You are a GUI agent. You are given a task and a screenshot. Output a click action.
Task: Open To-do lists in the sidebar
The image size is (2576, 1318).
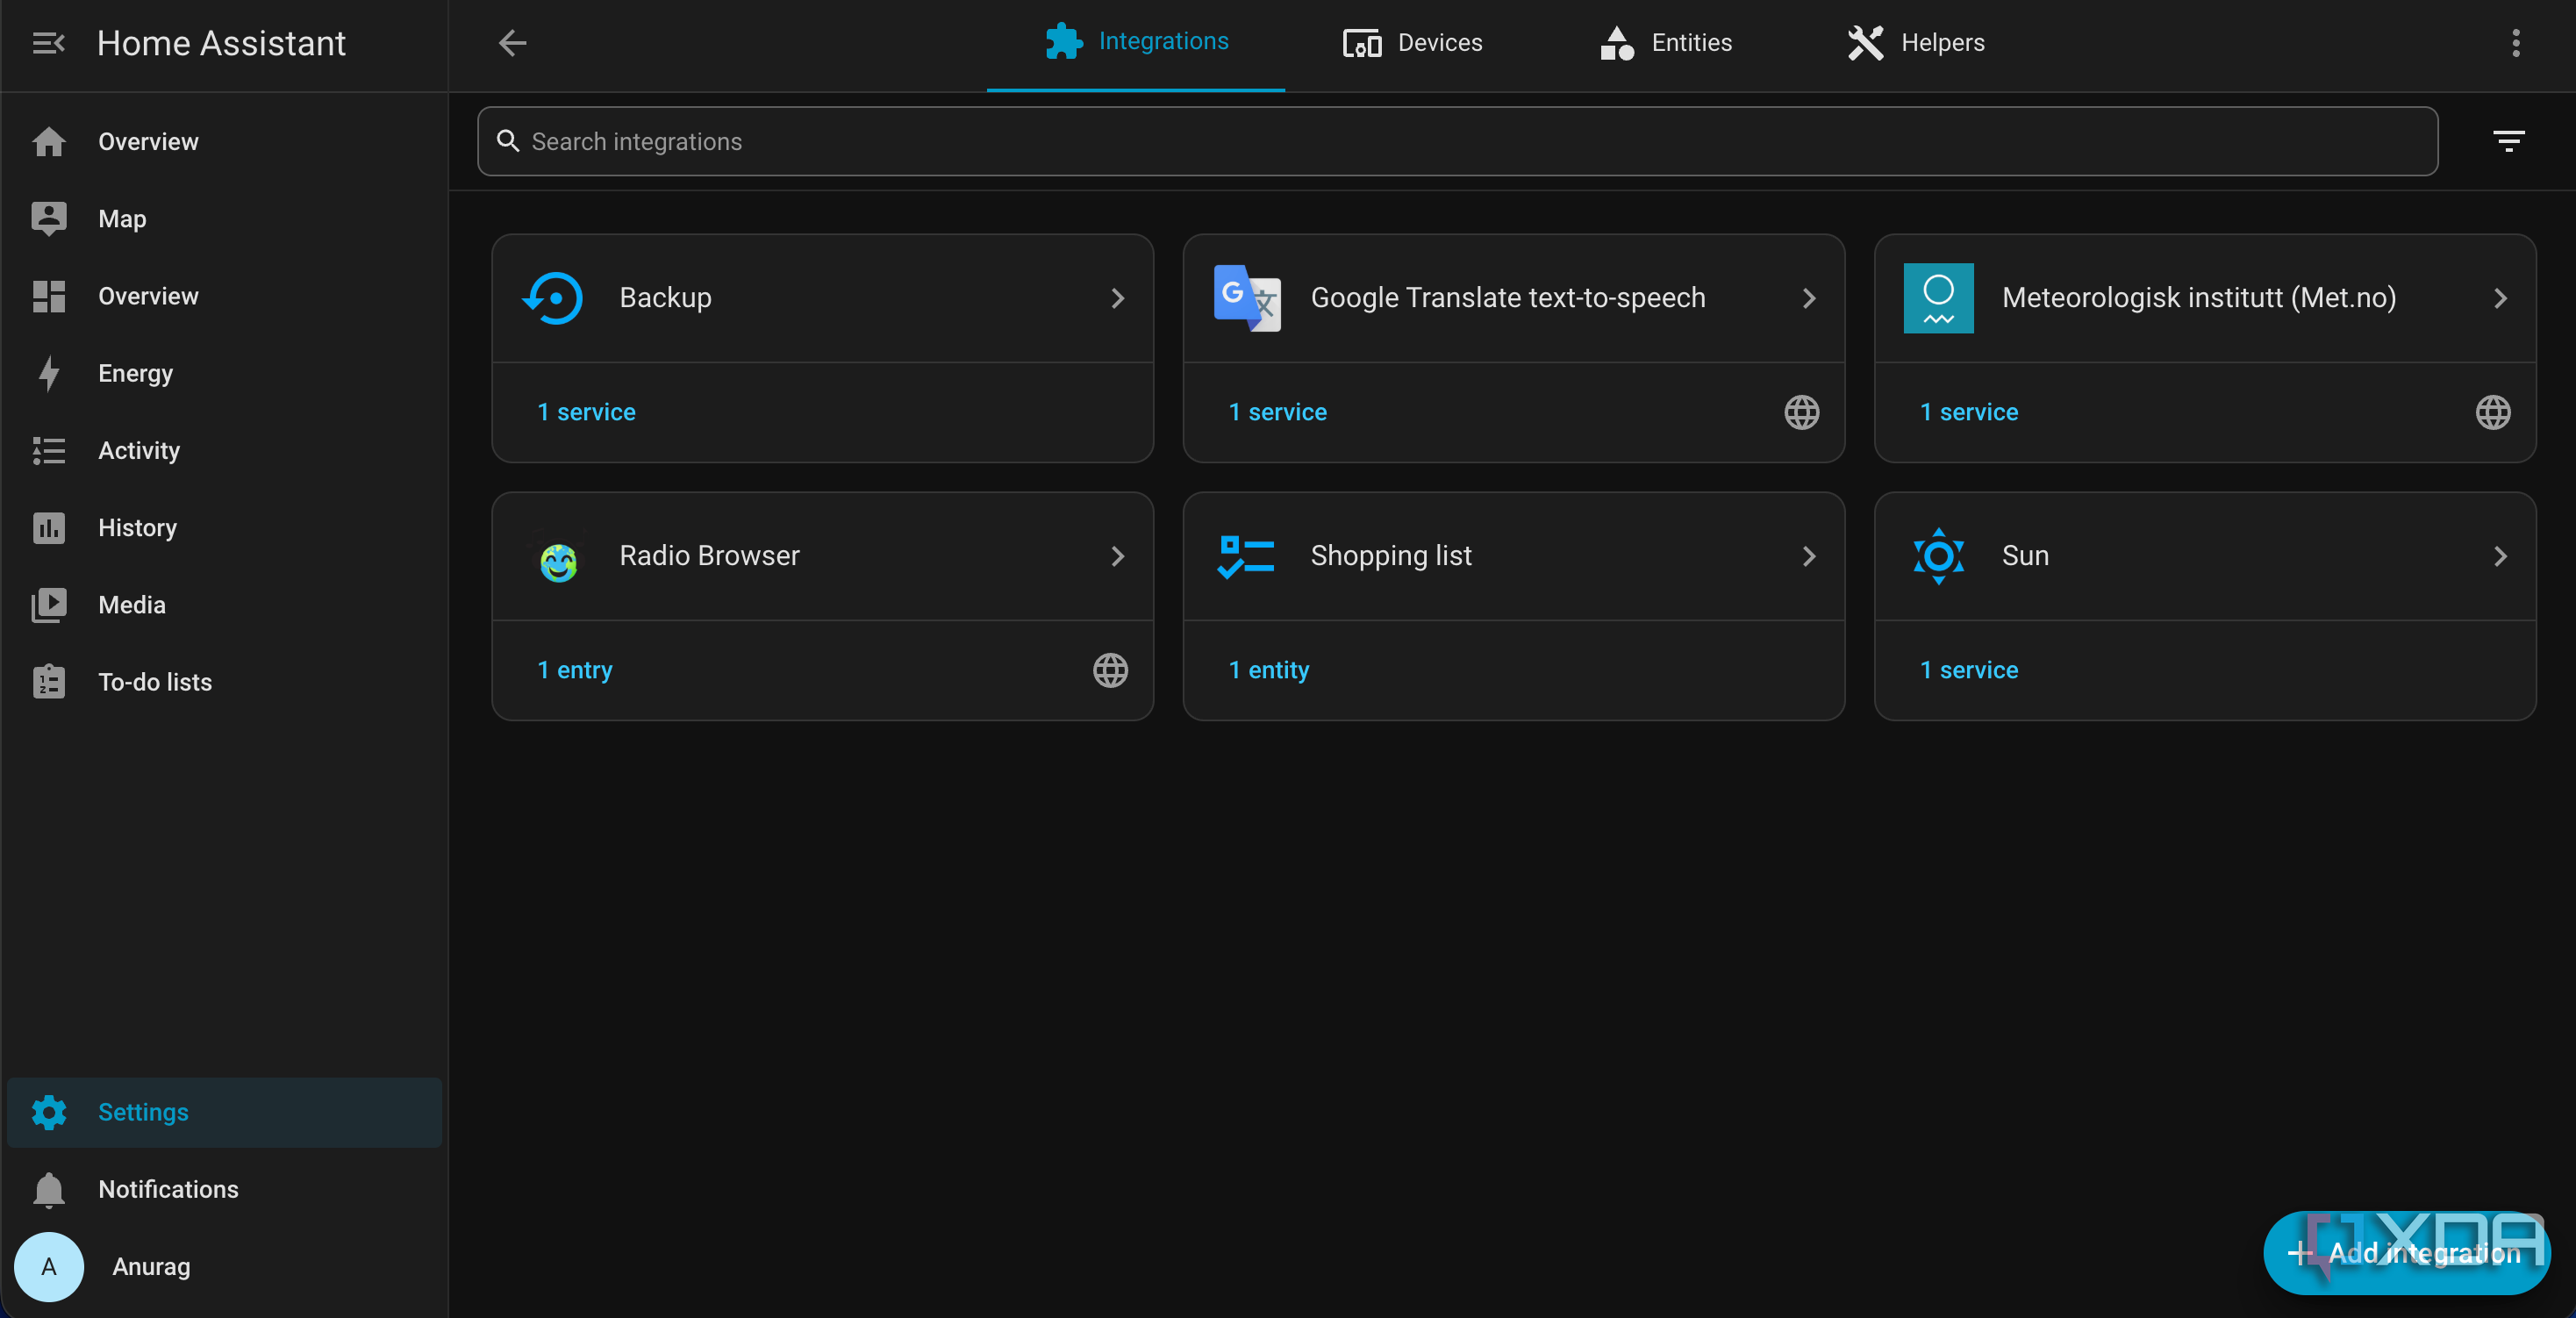[224, 682]
